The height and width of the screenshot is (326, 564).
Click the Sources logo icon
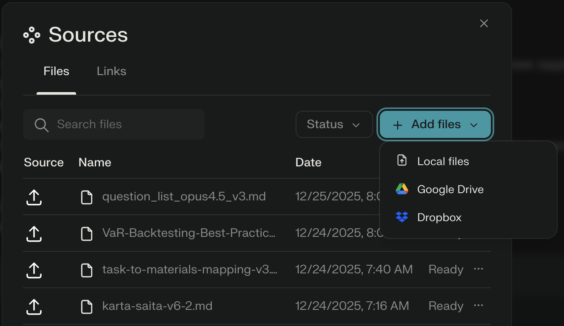(32, 35)
